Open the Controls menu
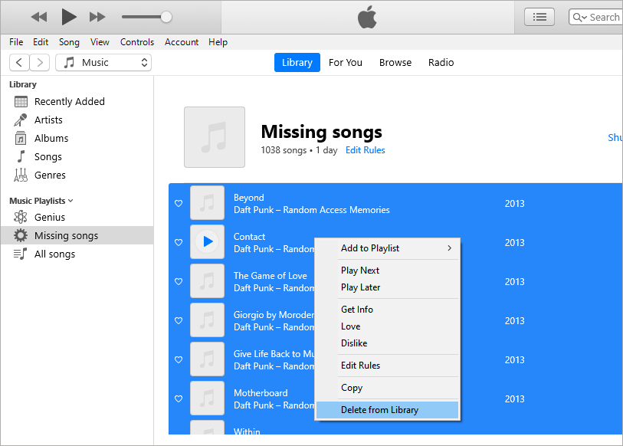This screenshot has height=446, width=623. coord(137,42)
